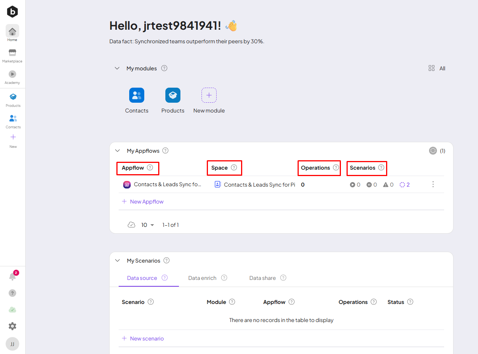Open the rows per page dropdown
The width and height of the screenshot is (478, 354).
coord(148,225)
